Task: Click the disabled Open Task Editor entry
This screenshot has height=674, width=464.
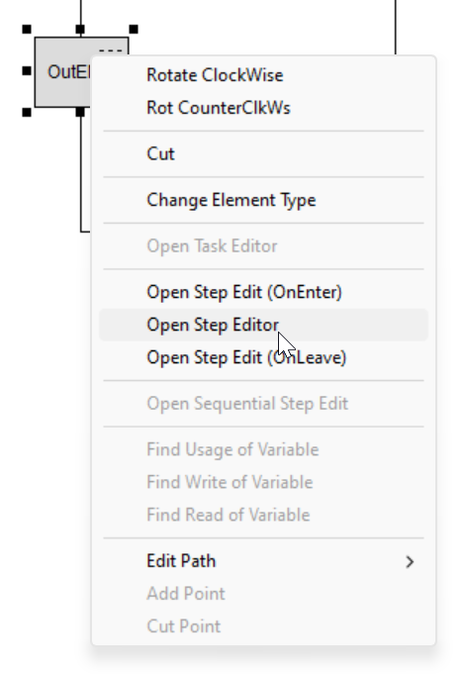Action: 263,246
